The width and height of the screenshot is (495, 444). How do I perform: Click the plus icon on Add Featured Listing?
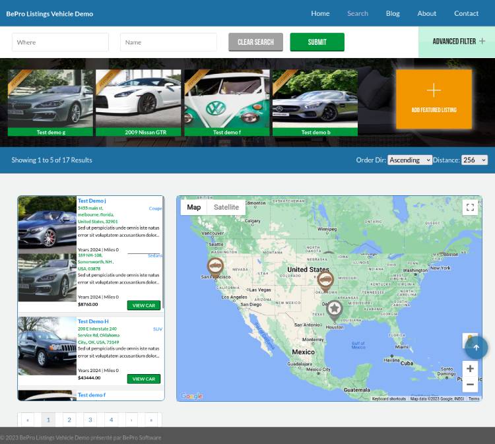434,90
